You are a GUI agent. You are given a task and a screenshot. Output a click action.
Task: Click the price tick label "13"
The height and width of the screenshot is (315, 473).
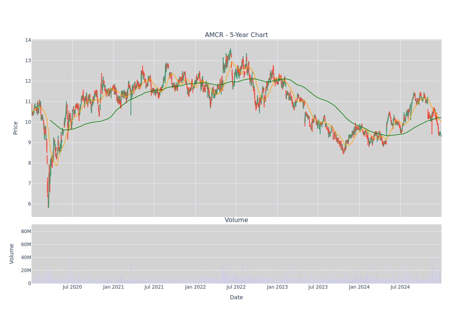(x=28, y=61)
